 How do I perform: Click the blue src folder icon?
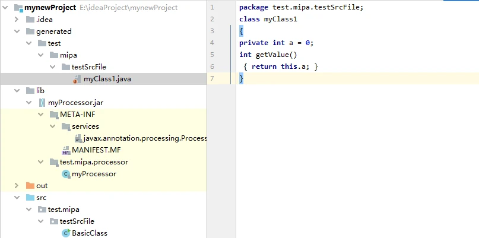pyautogui.click(x=30, y=198)
